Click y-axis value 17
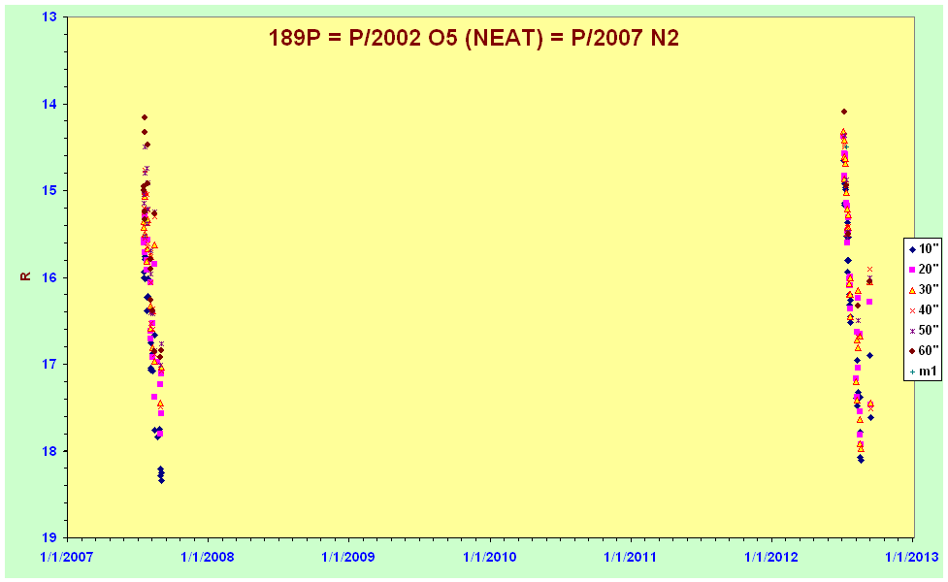This screenshot has height=582, width=948. pyautogui.click(x=50, y=365)
